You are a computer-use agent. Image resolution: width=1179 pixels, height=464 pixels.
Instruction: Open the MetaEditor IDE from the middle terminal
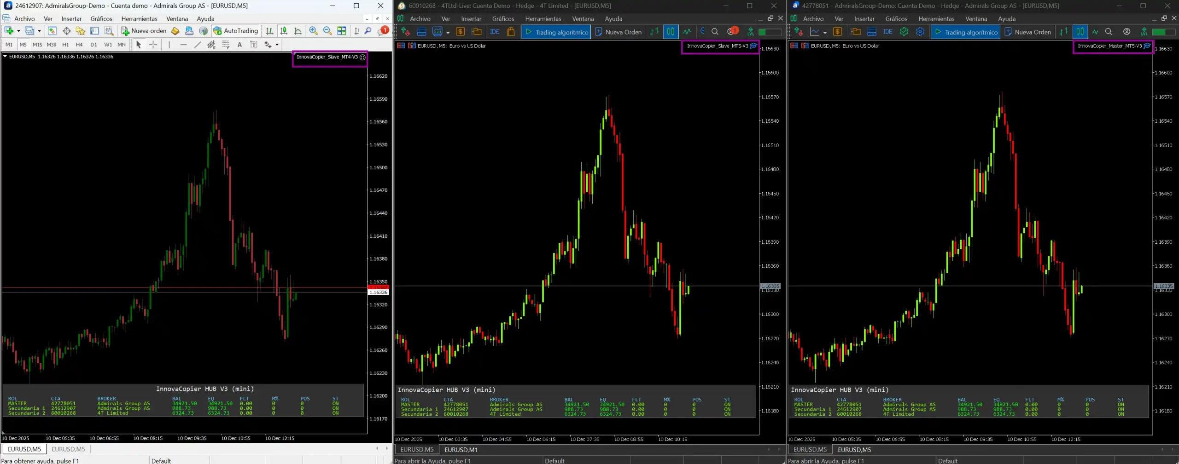[x=494, y=32]
